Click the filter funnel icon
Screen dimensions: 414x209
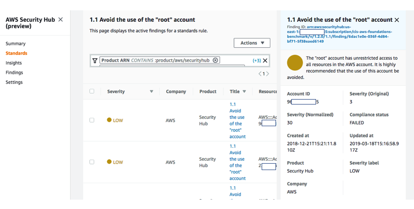(95, 61)
